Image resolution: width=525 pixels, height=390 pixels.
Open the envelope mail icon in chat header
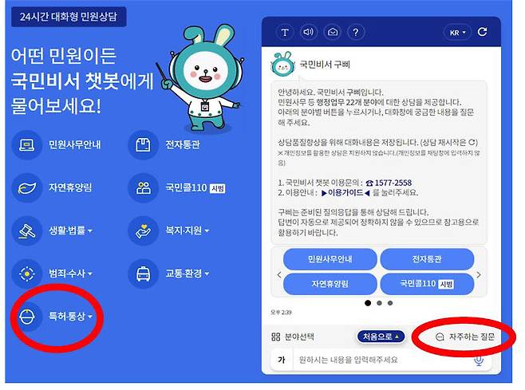tap(332, 33)
